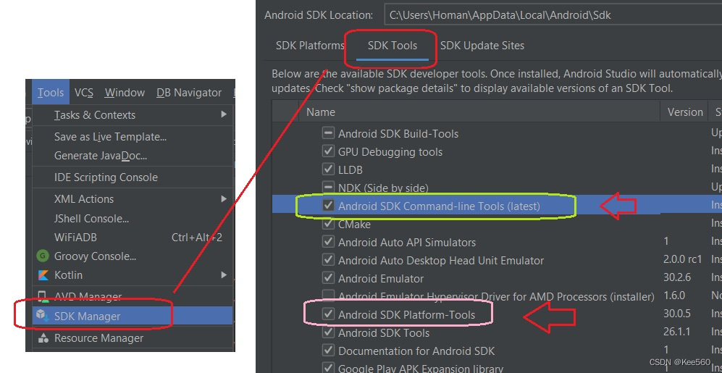Uncheck the Android SDK Tools checkbox
Screen dimensions: 722x373
point(328,332)
